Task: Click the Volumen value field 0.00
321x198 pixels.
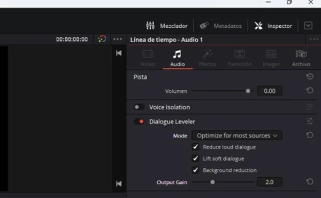Action: 270,91
